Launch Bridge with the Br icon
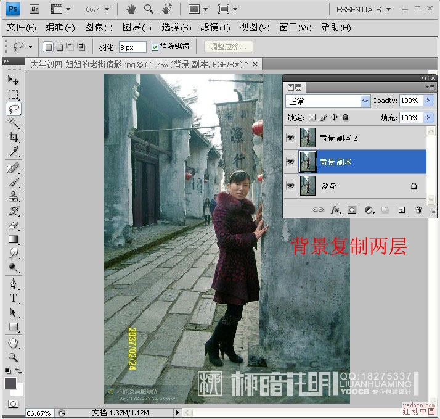Image resolution: width=440 pixels, height=419 pixels. pos(35,9)
